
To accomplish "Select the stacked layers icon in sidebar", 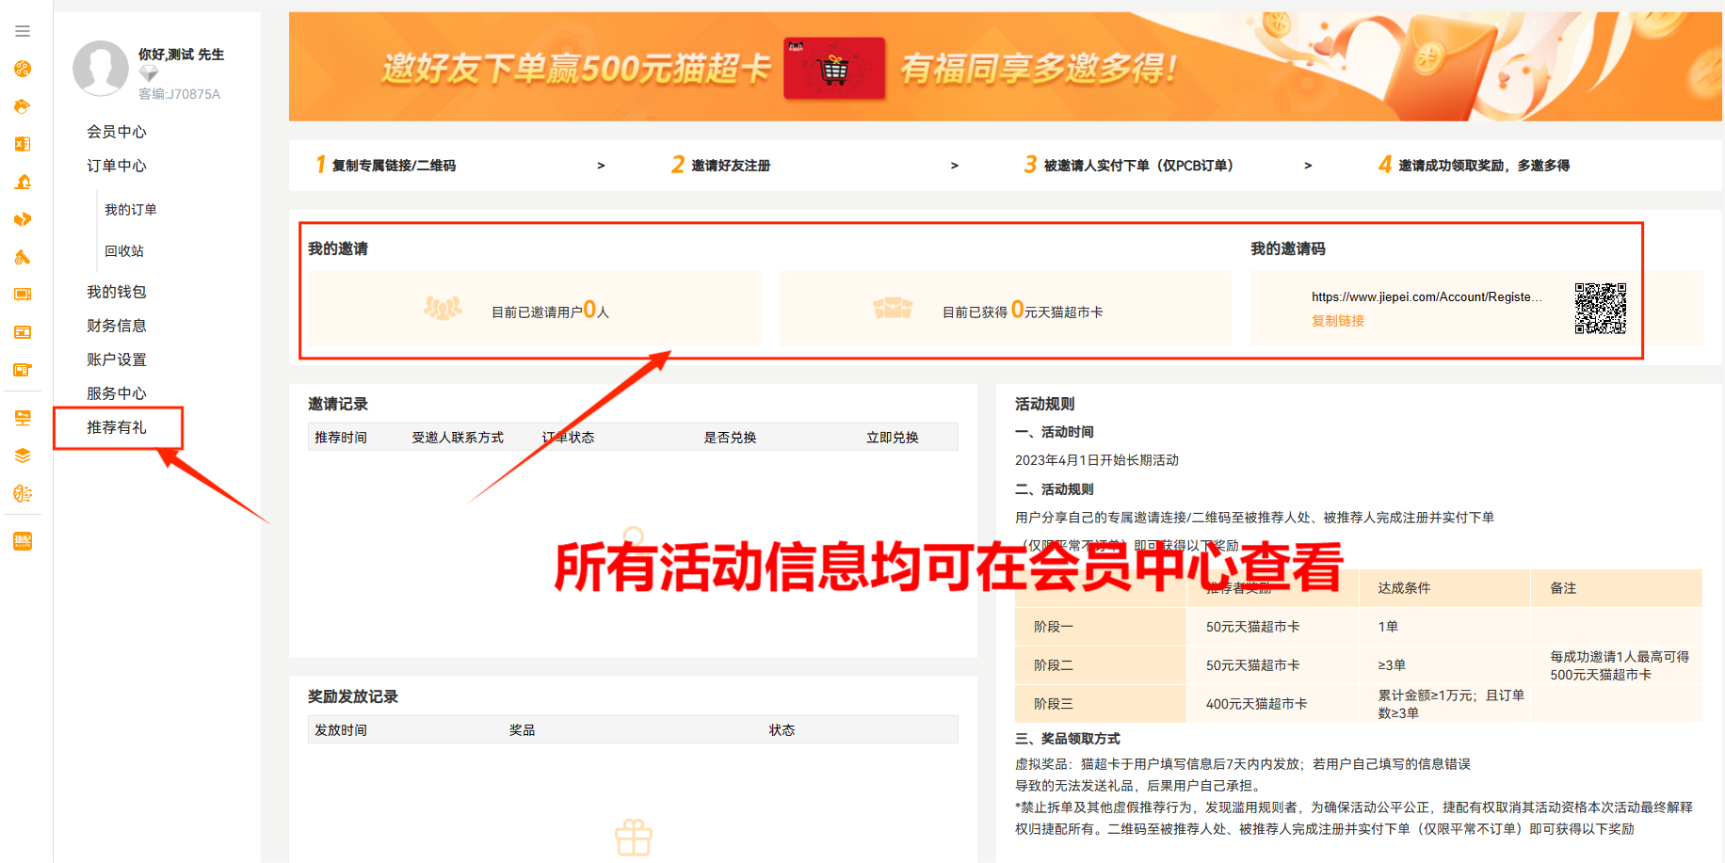I will pos(23,455).
